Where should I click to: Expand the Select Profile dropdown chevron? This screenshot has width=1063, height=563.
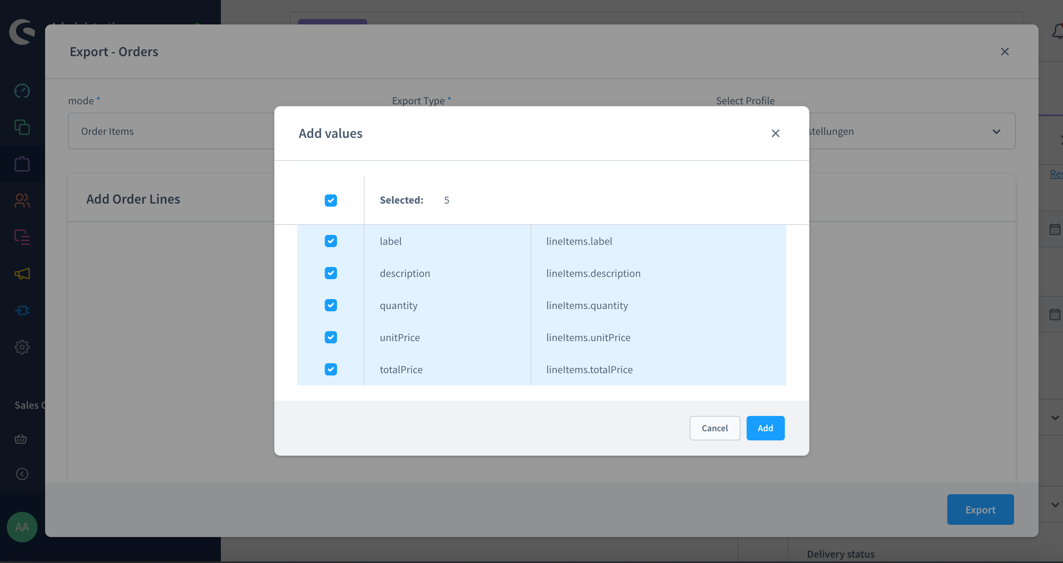point(996,131)
